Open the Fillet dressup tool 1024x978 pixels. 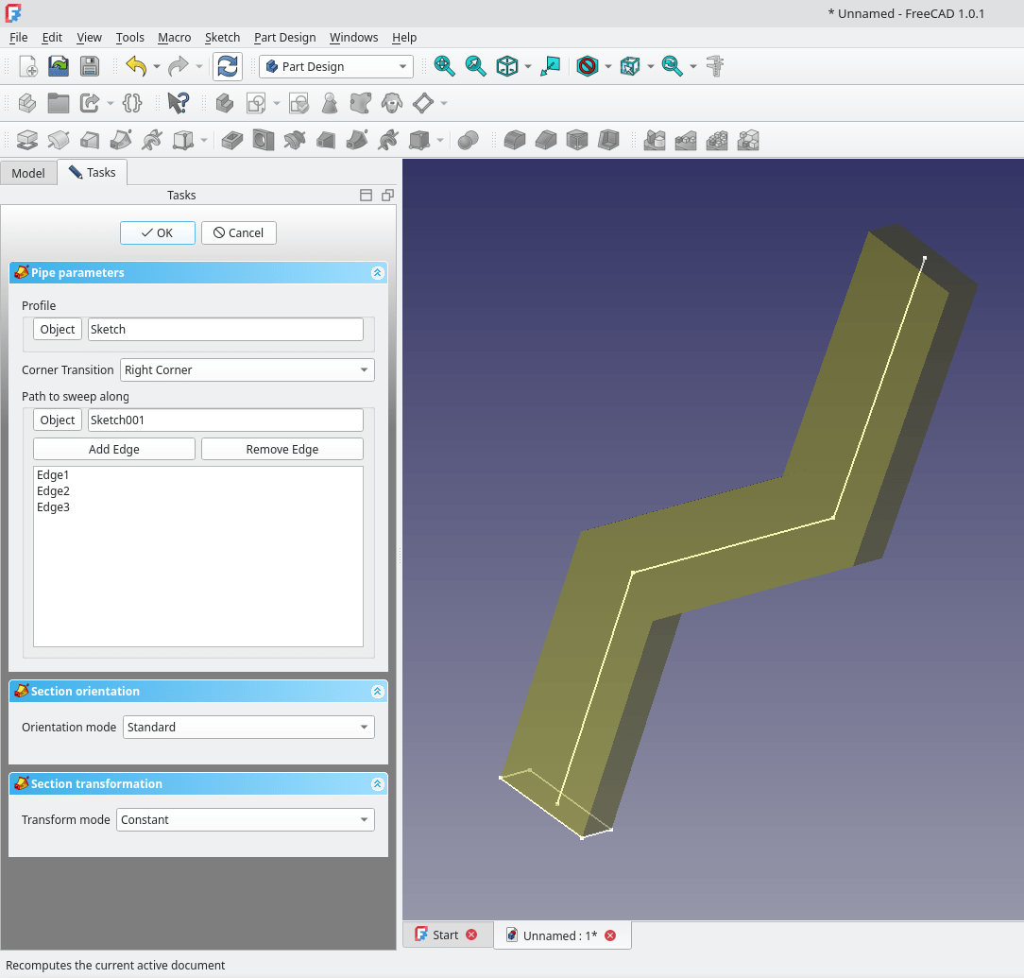(x=514, y=140)
